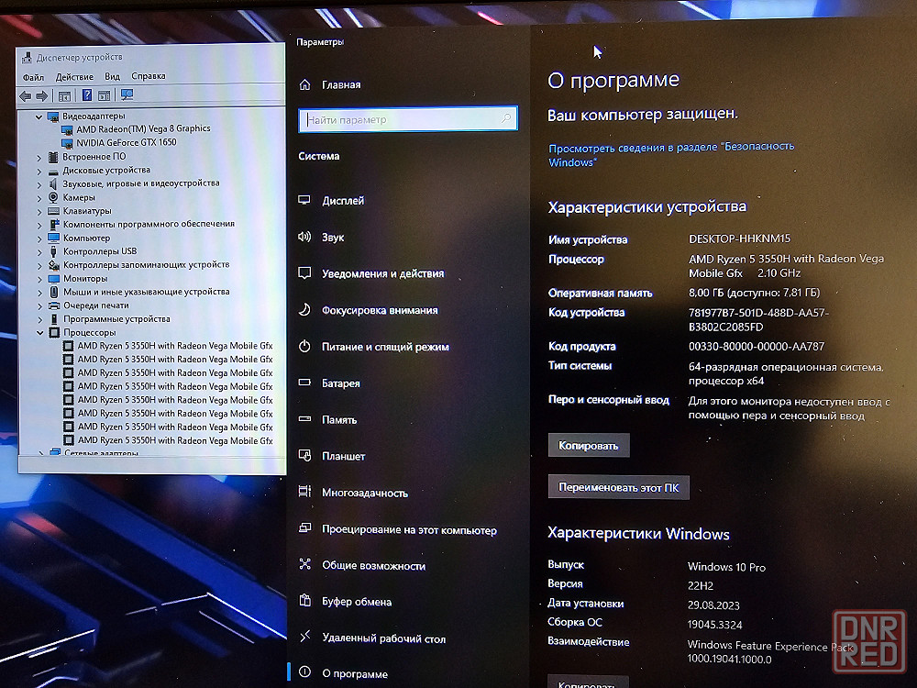Open Фокусировка внимания moon icon
917x688 pixels.
304,309
